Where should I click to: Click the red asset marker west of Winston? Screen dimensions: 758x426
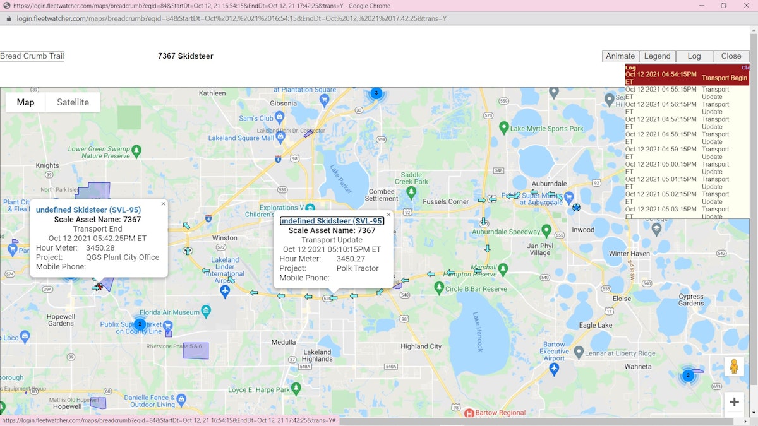[99, 285]
